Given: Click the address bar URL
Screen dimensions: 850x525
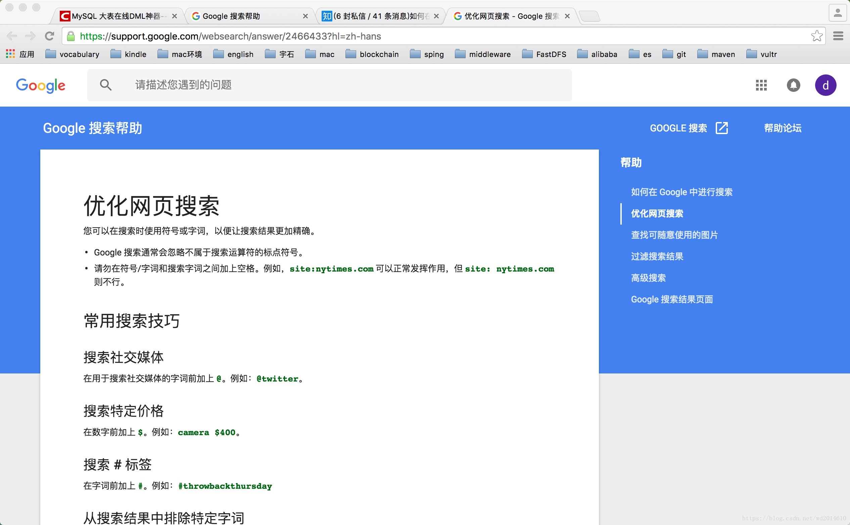Looking at the screenshot, I should (x=230, y=36).
